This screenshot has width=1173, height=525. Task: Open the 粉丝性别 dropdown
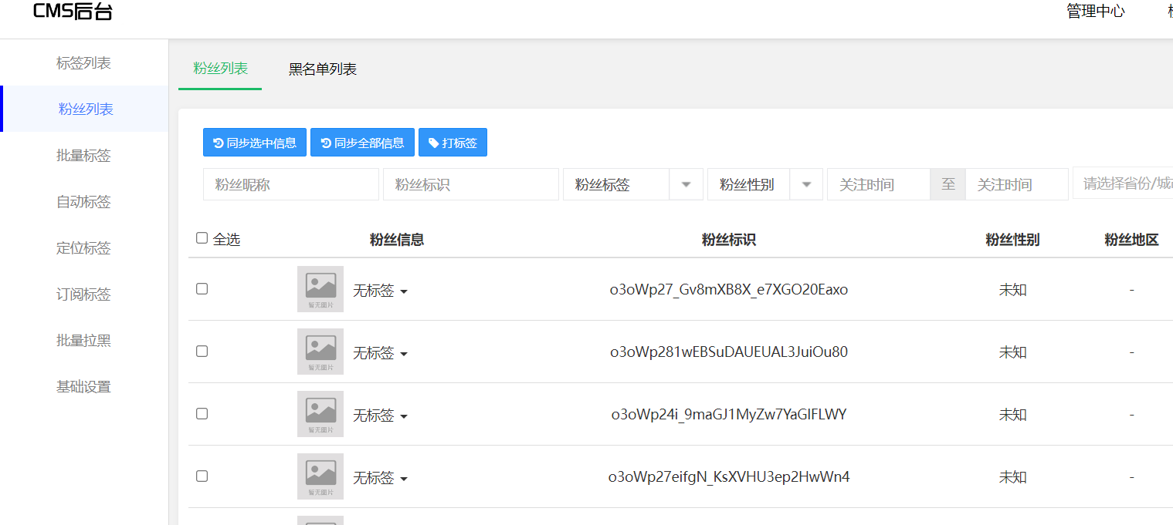pyautogui.click(x=765, y=184)
